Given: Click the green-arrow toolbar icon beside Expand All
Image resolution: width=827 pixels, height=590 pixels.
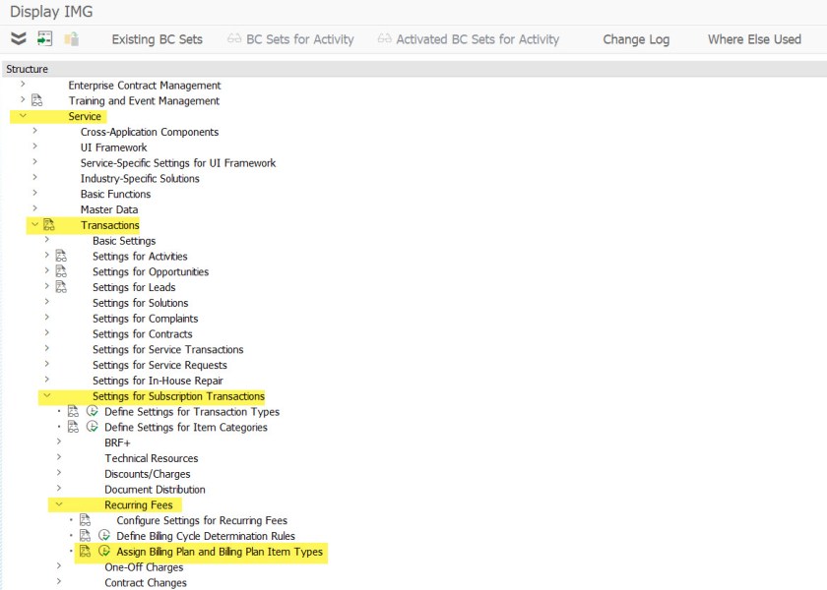Looking at the screenshot, I should (x=44, y=39).
